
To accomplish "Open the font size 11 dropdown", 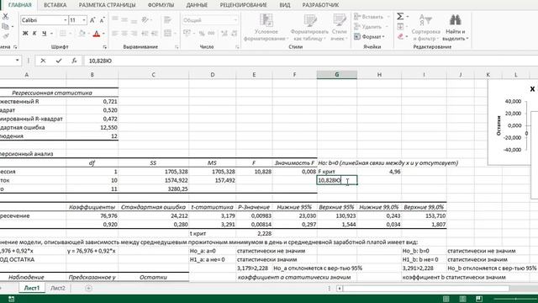I will pos(84,20).
